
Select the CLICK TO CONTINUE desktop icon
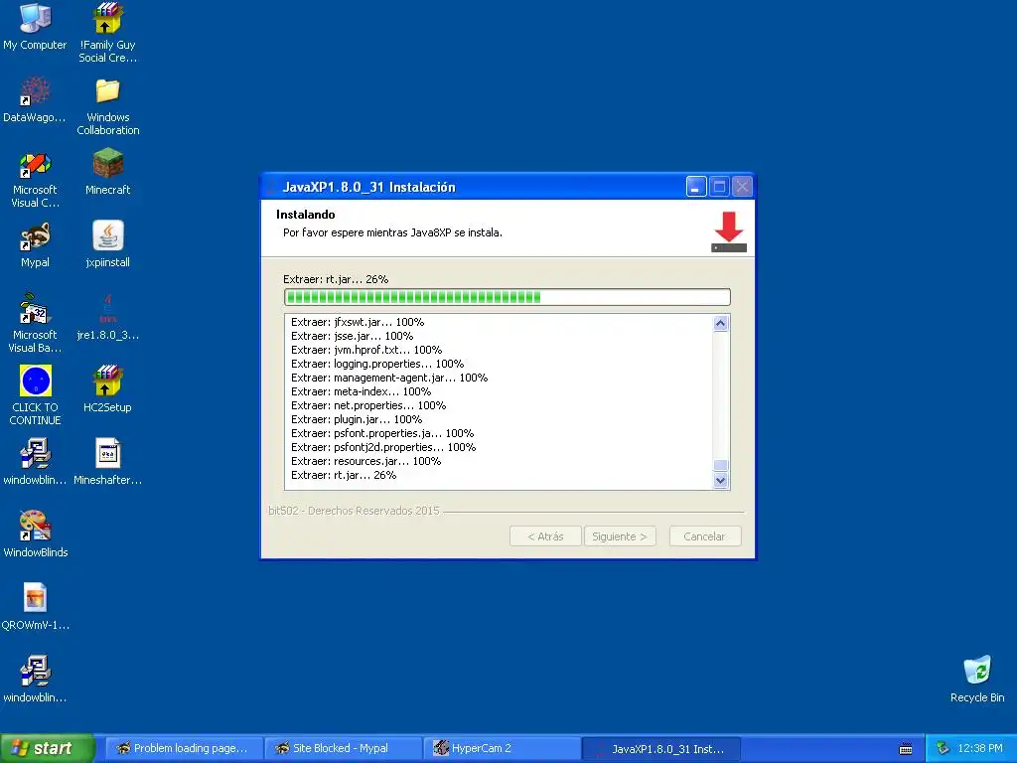[x=36, y=381]
